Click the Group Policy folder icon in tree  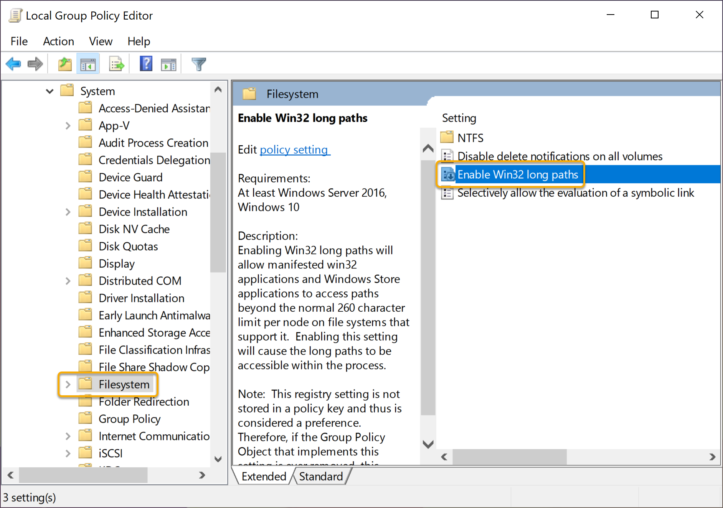click(x=85, y=418)
